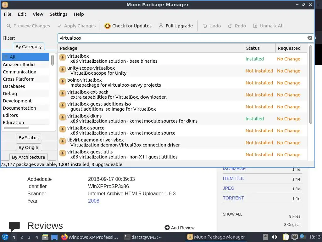Open the File menu
The height and width of the screenshot is (242, 322).
(8, 14)
